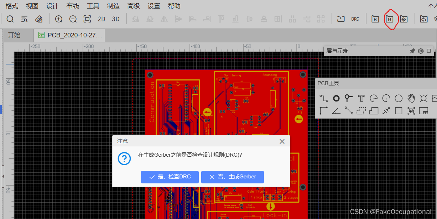The image size is (437, 219).
Task: Open the 设置 menu
Action: coord(154,6)
